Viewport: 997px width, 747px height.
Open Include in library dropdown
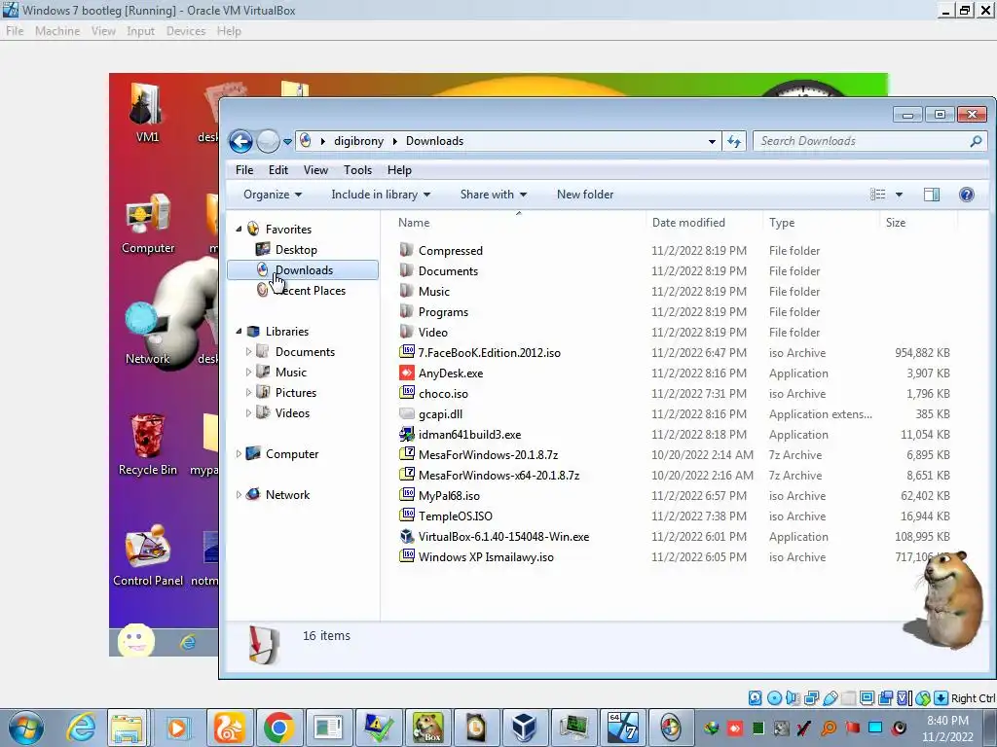[x=381, y=195]
